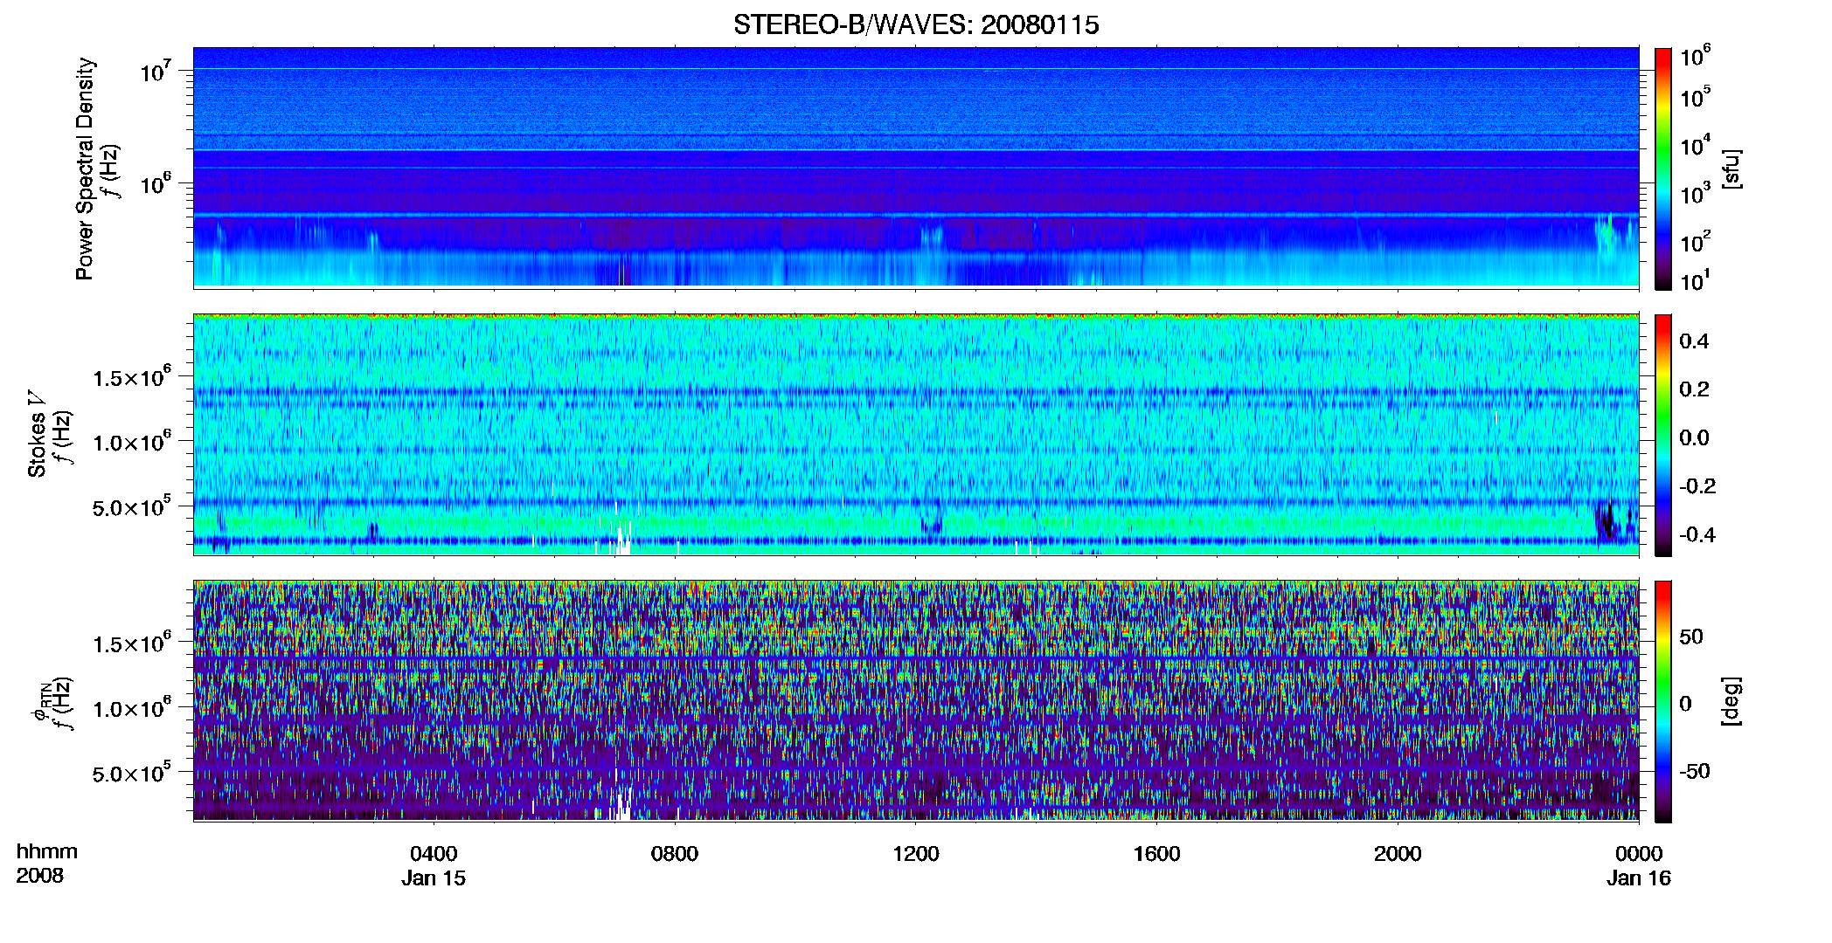Click 5.0×10^5 tick in Stokes V panel
The image size is (1832, 943).
[x=131, y=506]
